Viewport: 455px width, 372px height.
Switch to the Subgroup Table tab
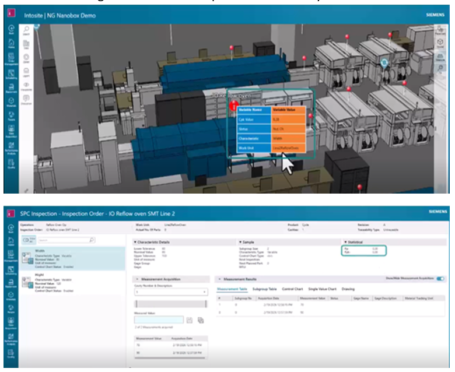click(x=264, y=289)
